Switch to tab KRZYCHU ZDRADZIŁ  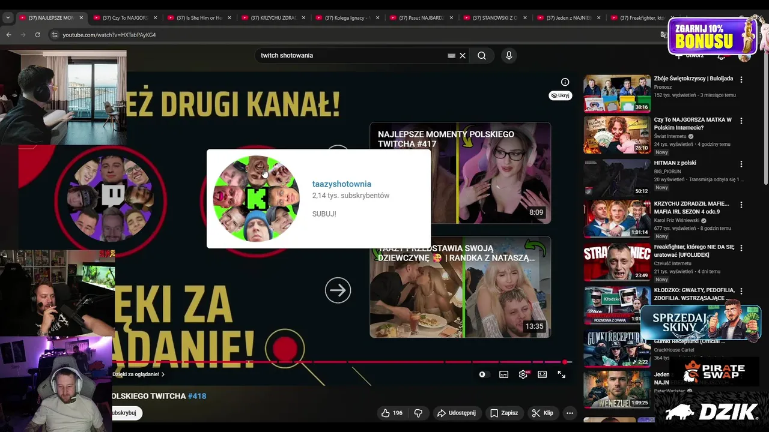click(273, 17)
